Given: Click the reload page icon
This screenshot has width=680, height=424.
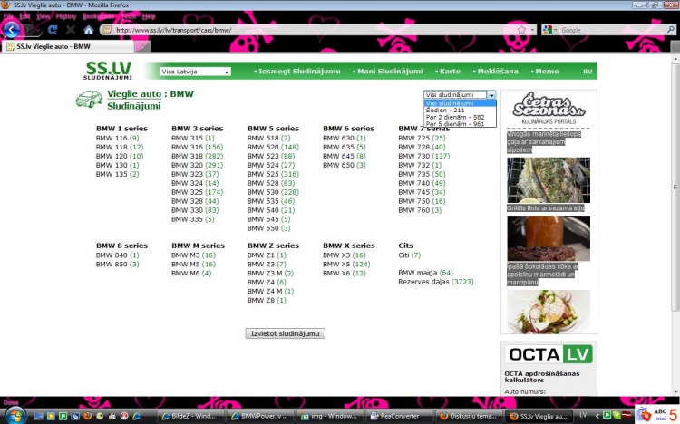Looking at the screenshot, I should coord(53,30).
